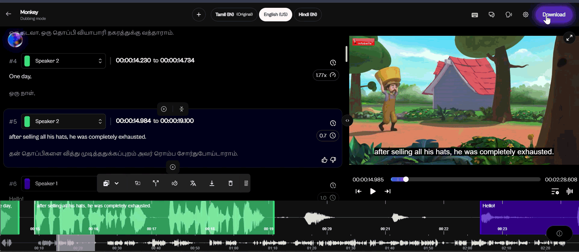
Task: Open keyboard shortcuts panel
Action: tap(475, 15)
